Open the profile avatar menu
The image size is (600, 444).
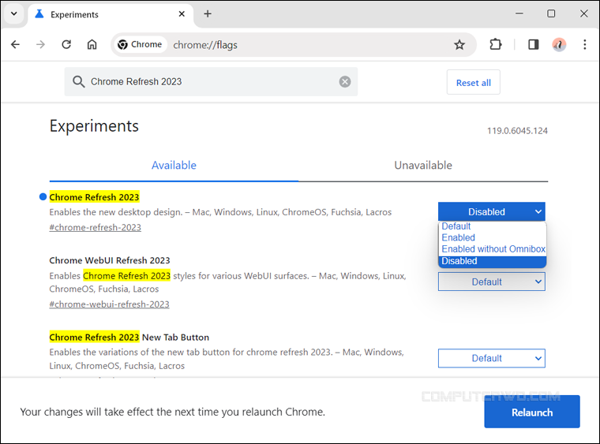coord(559,45)
